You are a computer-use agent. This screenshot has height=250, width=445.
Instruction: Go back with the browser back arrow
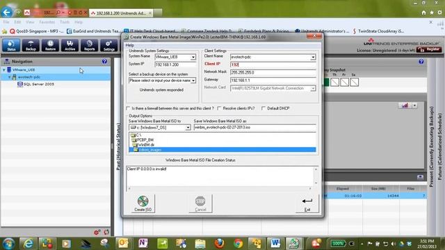click(x=7, y=12)
